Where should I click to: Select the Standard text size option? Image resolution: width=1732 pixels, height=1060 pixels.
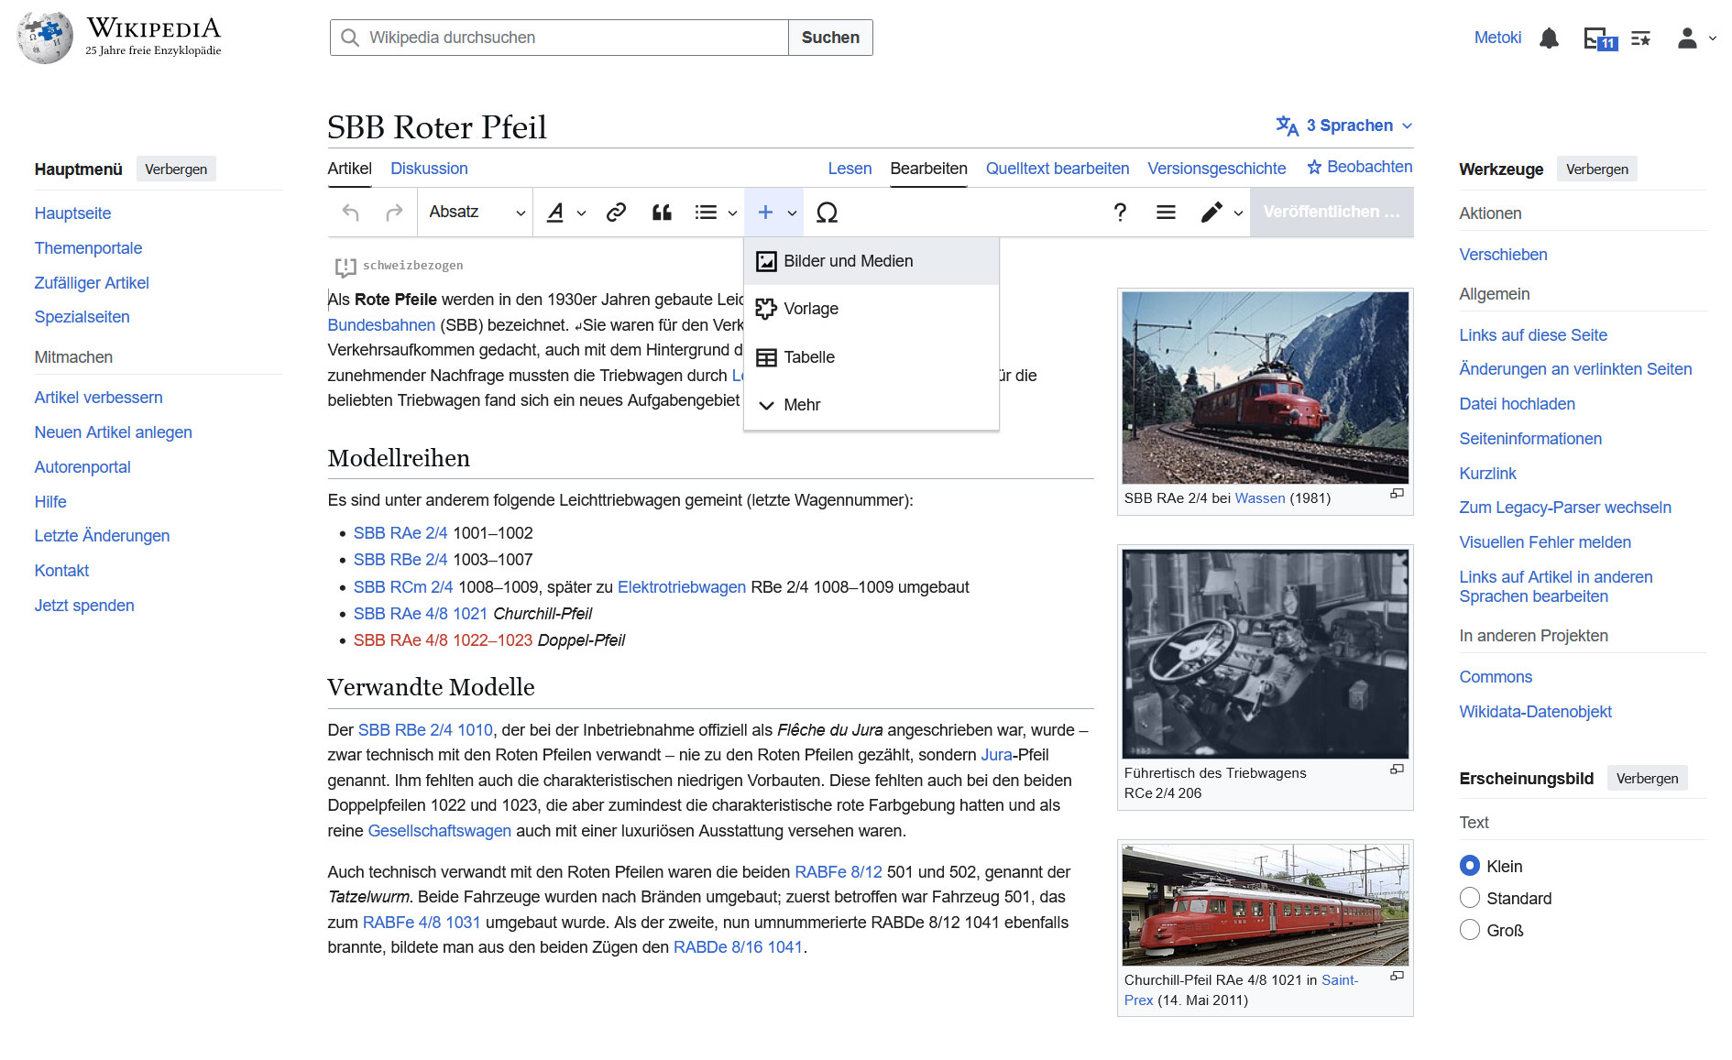[x=1469, y=898]
